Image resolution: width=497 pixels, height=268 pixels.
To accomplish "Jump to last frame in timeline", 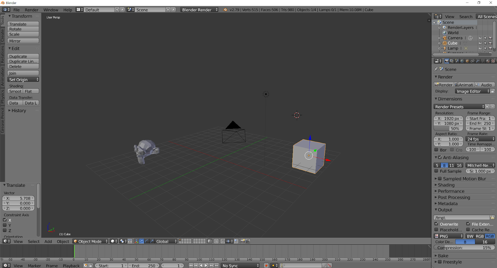I will point(217,266).
